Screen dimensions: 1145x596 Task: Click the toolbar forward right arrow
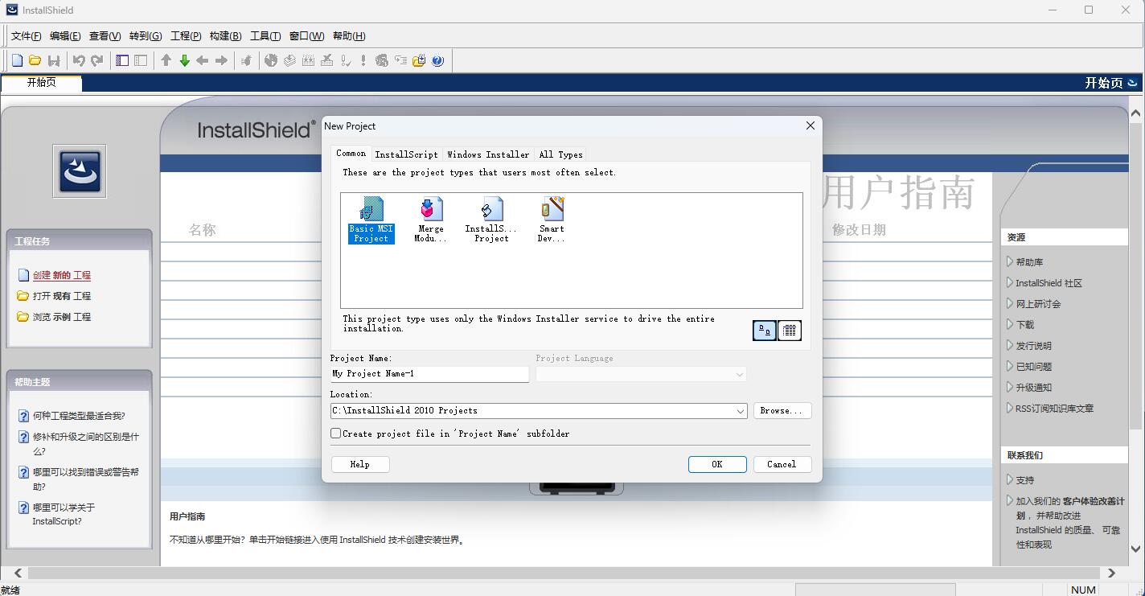221,60
